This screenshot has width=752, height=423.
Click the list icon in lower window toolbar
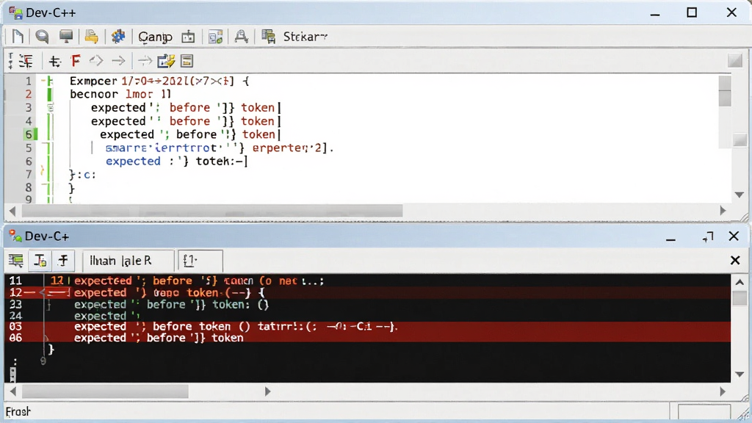point(16,261)
